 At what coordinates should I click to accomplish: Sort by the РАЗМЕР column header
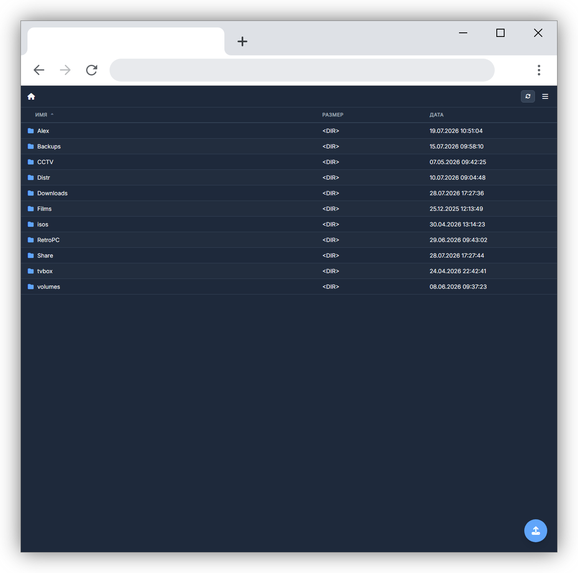point(333,115)
